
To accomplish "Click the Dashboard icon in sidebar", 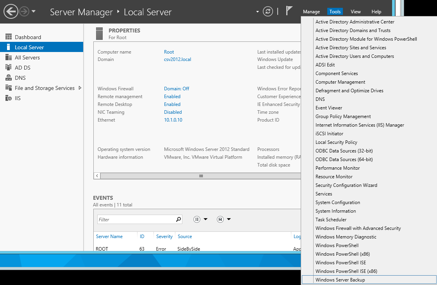I will [9, 37].
